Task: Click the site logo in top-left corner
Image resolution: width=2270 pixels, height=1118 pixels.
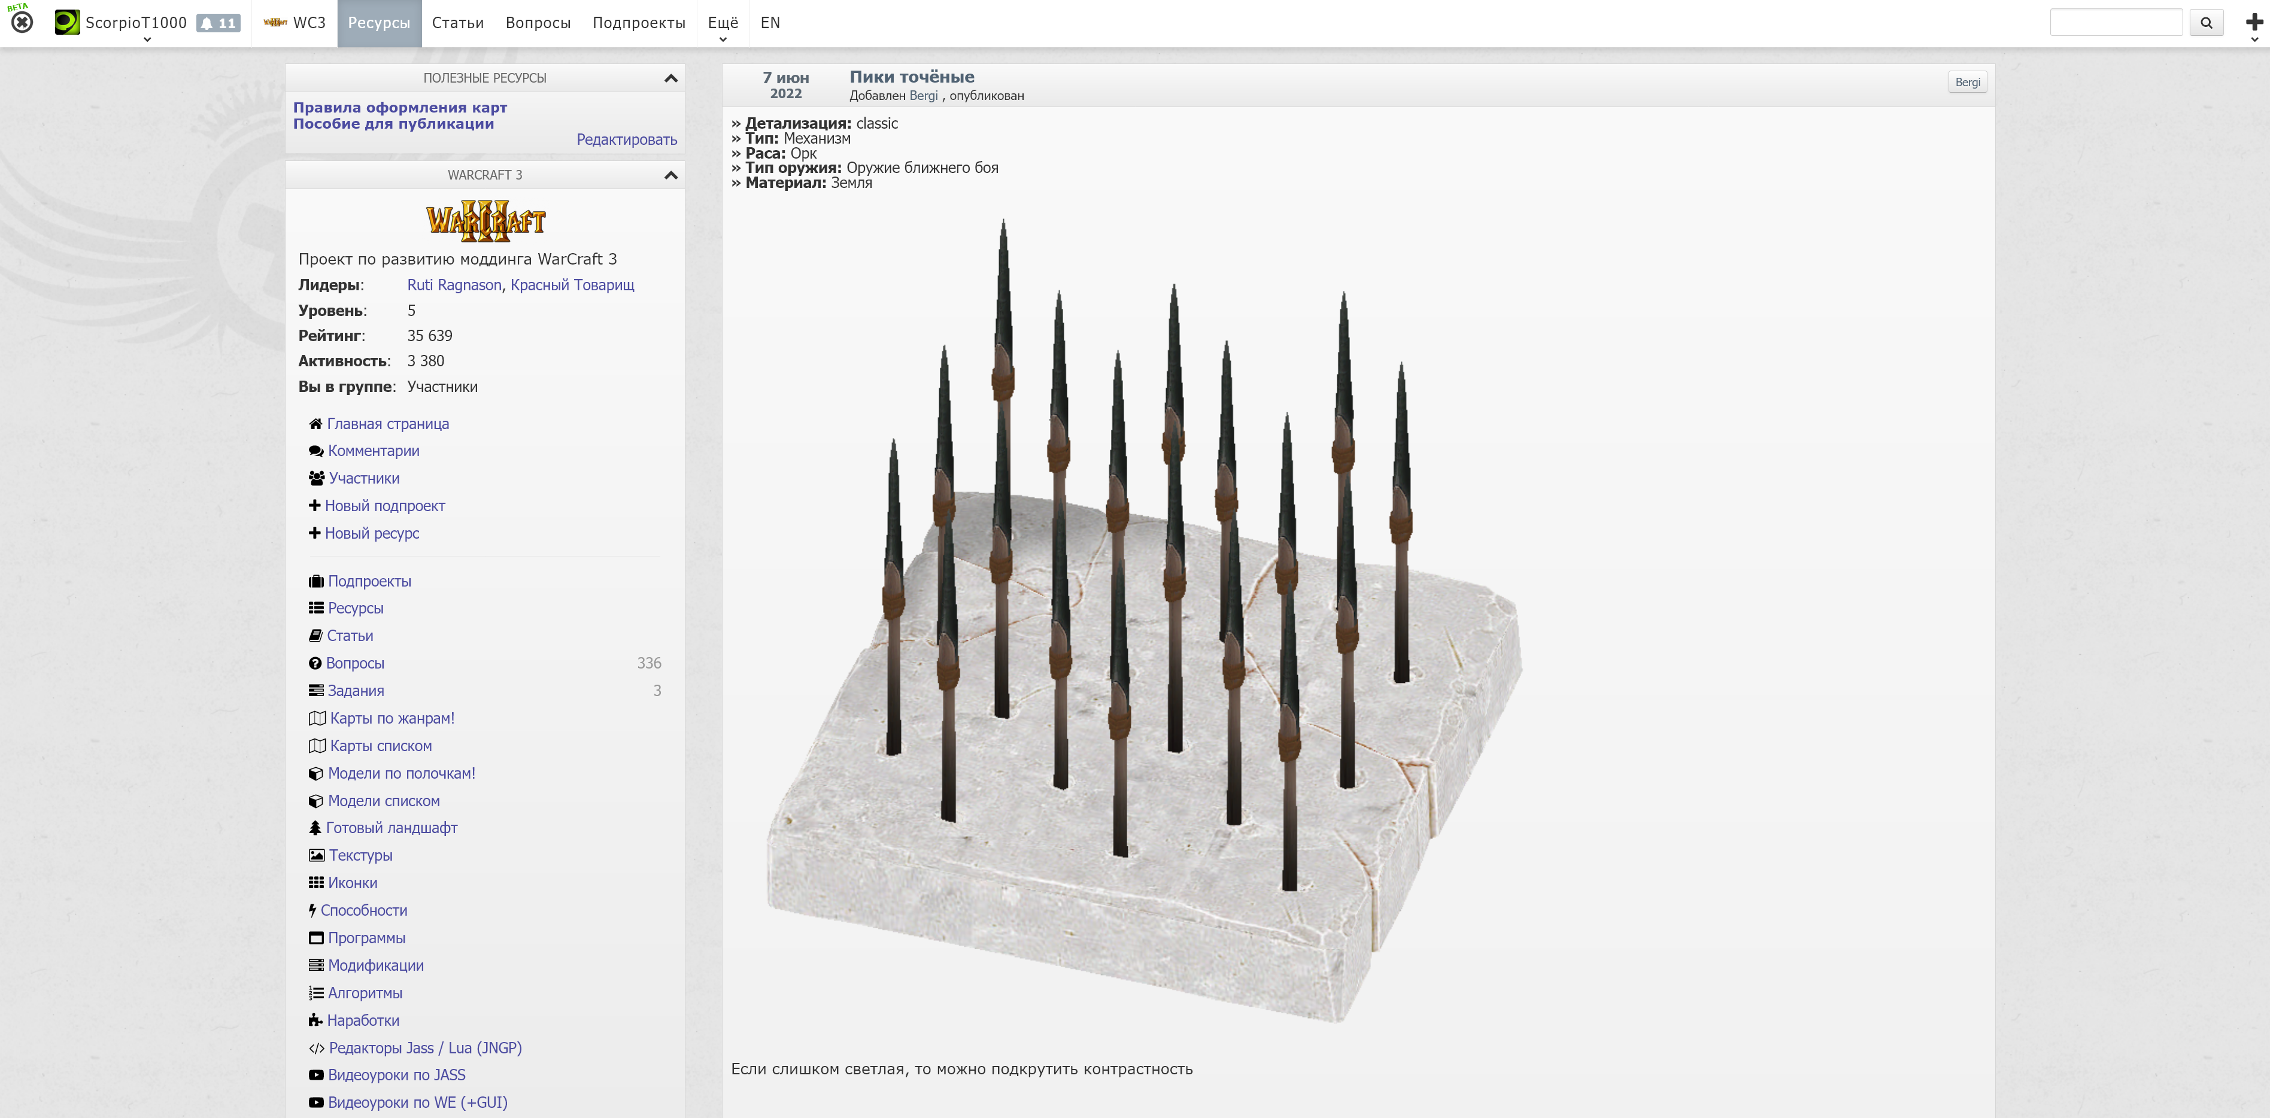Action: [22, 21]
